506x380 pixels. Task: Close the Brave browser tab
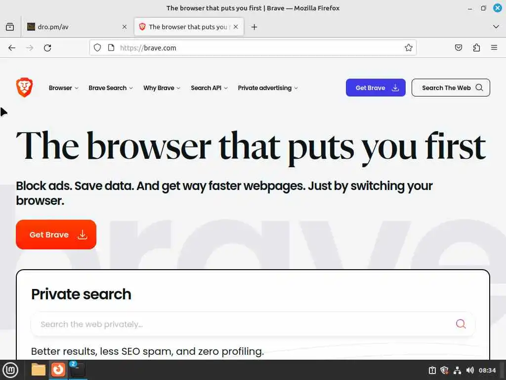pos(236,27)
